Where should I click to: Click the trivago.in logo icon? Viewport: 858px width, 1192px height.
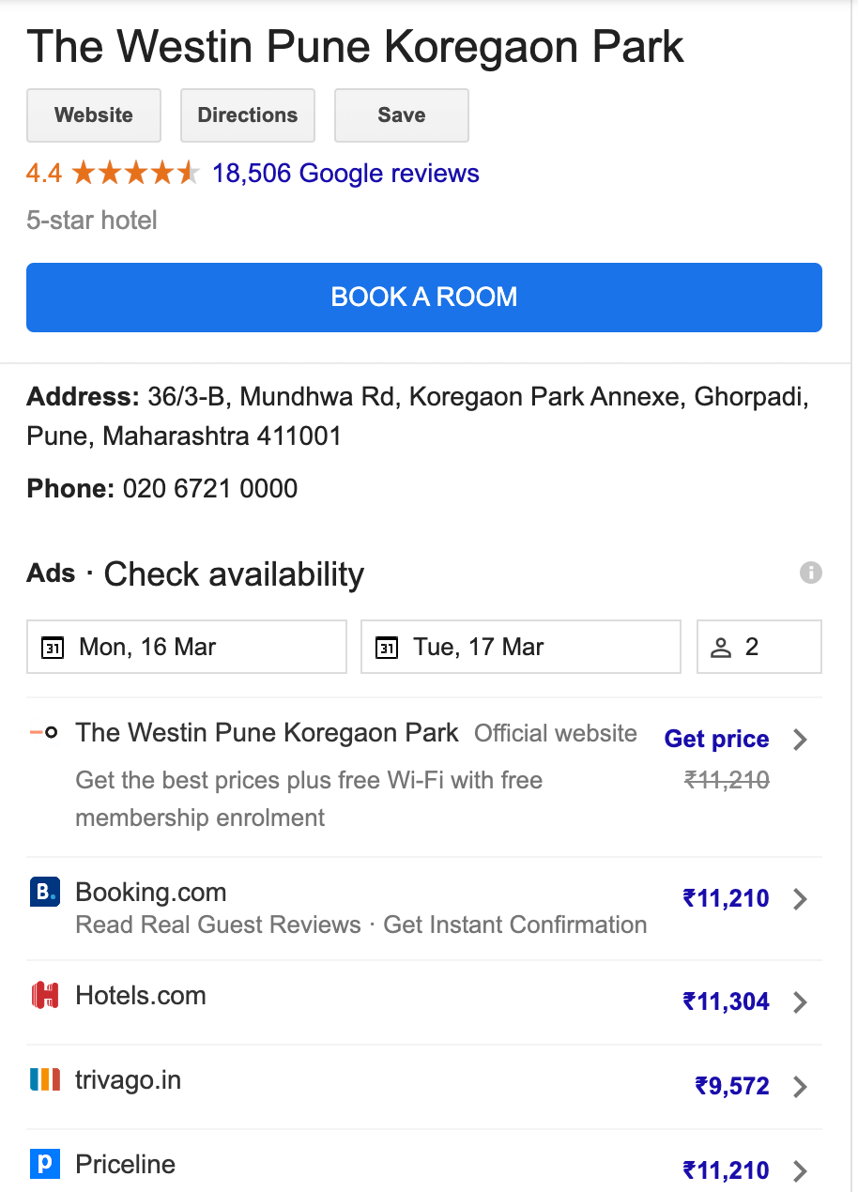coord(45,1079)
